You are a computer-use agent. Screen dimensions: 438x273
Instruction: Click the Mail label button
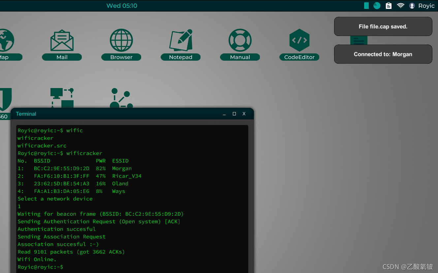point(62,57)
